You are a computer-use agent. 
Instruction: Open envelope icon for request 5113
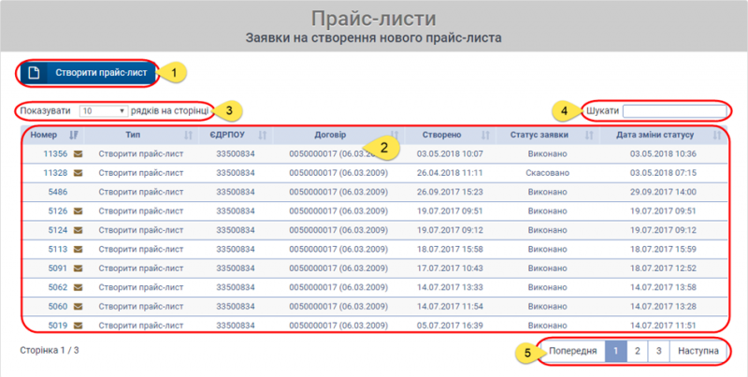(x=79, y=249)
